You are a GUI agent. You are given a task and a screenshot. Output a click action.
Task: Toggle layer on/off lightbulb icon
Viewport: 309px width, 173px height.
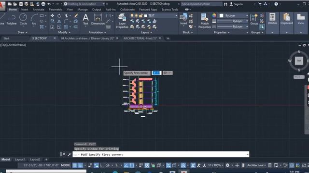pyautogui.click(x=132, y=15)
